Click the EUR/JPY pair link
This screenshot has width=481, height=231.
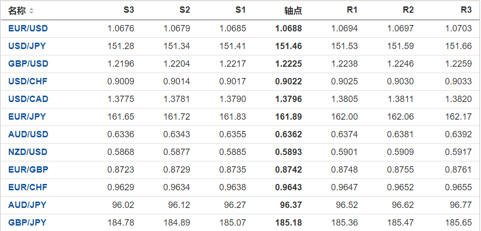(x=27, y=117)
